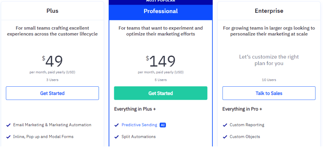Click checkmark next to Custom Objects
323x153 pixels.
(225, 137)
